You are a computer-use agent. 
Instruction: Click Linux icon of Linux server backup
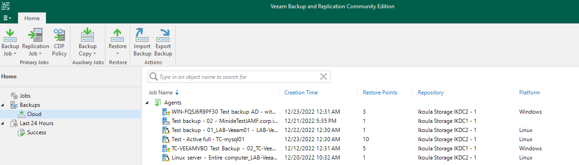(166, 158)
